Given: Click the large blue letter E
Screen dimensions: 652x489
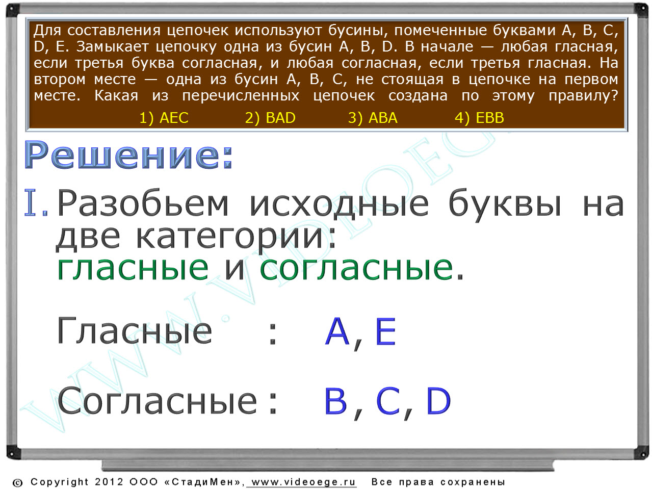Looking at the screenshot, I should [x=385, y=331].
